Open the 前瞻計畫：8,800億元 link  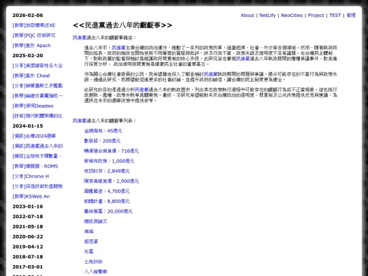click(107, 201)
